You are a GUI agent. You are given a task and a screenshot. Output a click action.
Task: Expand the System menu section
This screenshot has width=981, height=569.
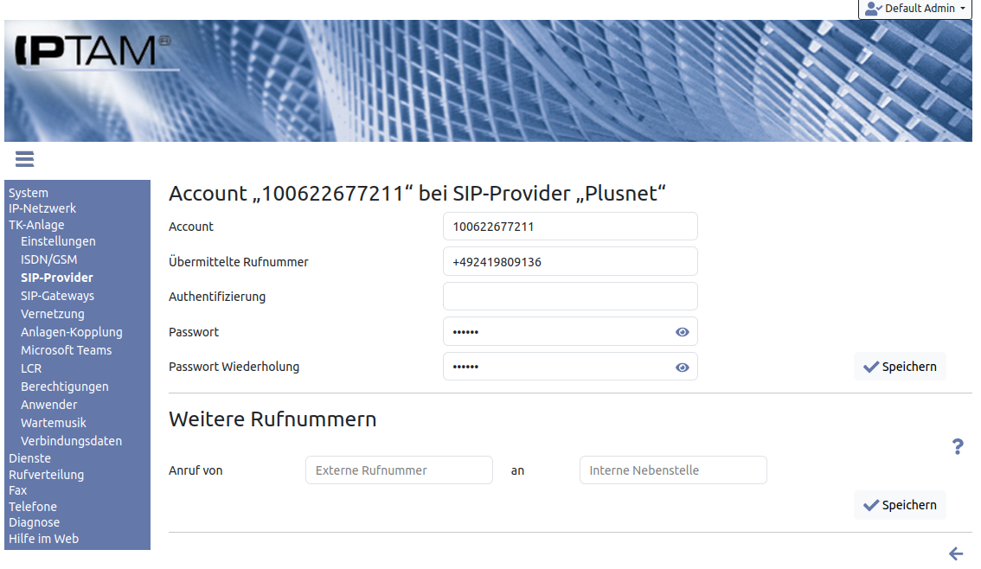click(x=29, y=193)
